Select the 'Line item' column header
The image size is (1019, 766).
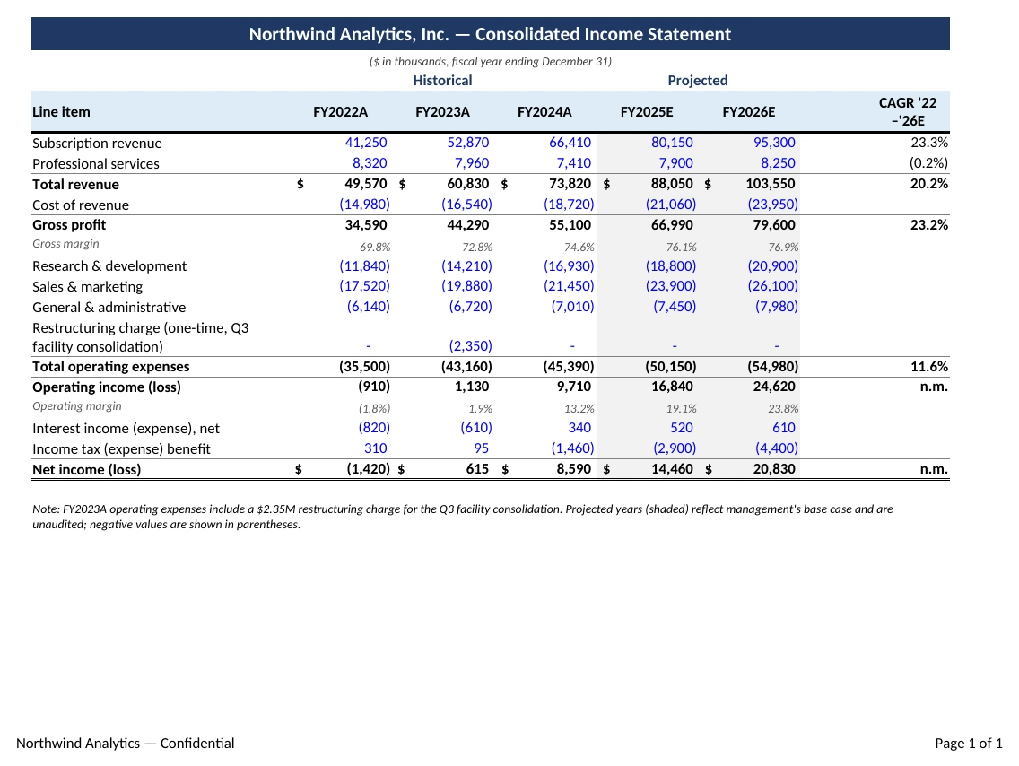(x=61, y=112)
